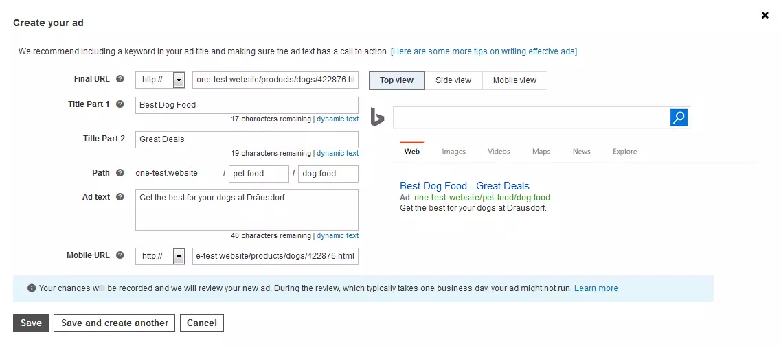Click the 'one-test.website' path domain text
Image resolution: width=781 pixels, height=348 pixels.
coord(166,173)
